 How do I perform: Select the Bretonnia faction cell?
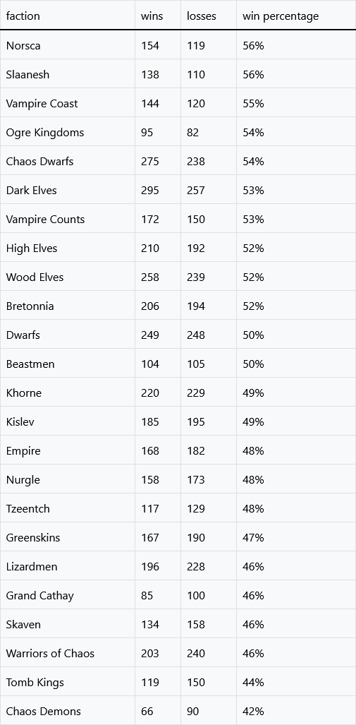(68, 306)
